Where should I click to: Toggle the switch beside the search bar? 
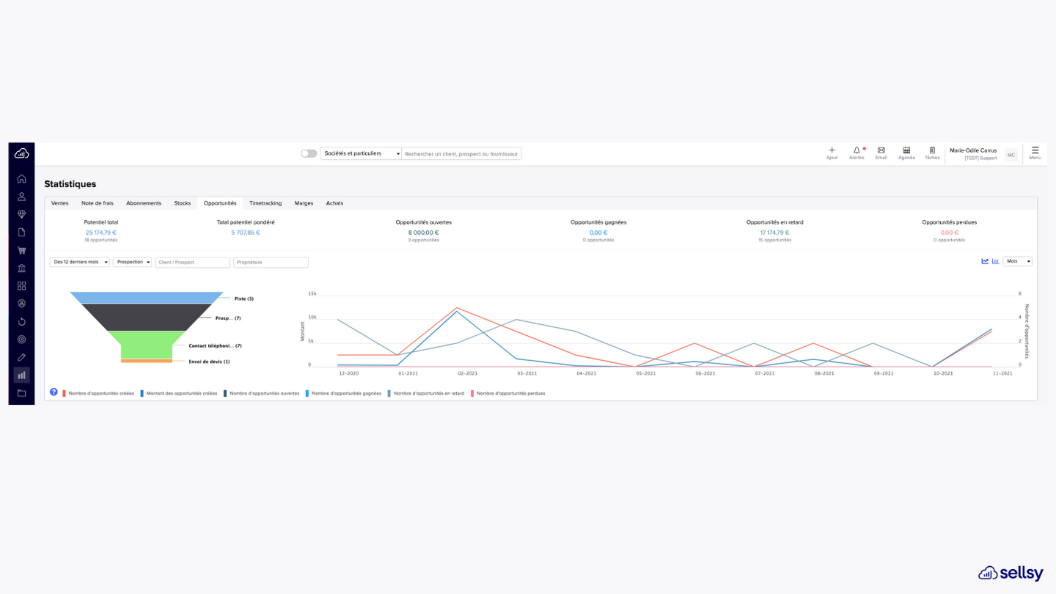point(309,153)
